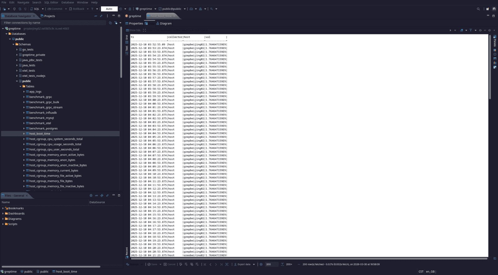Open the SQL Editor menu
498x275 pixels.
coord(51,2)
